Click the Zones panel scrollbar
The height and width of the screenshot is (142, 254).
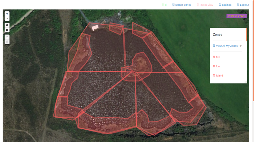click(246, 34)
